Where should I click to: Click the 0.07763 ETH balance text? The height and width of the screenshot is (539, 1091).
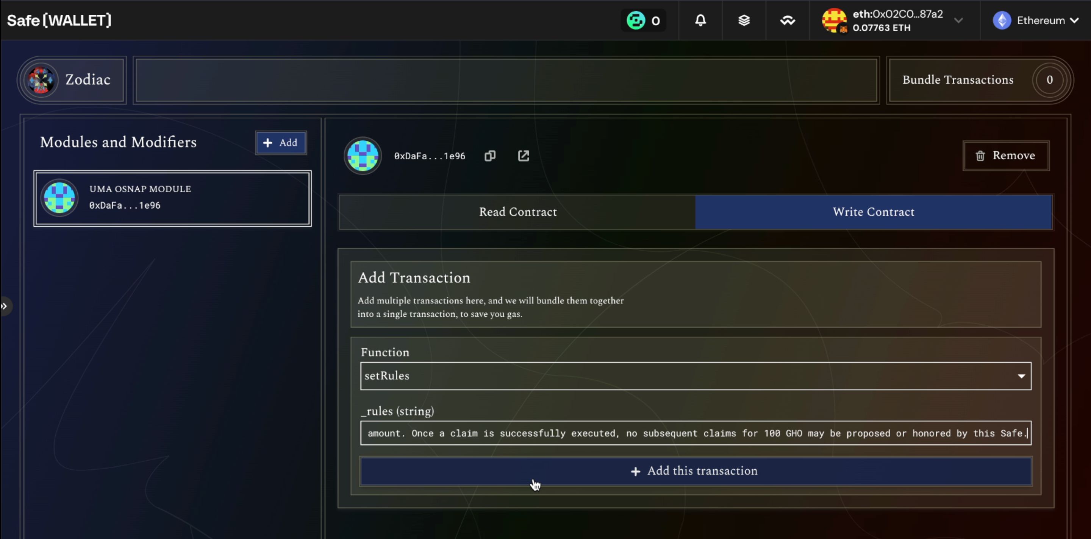882,28
